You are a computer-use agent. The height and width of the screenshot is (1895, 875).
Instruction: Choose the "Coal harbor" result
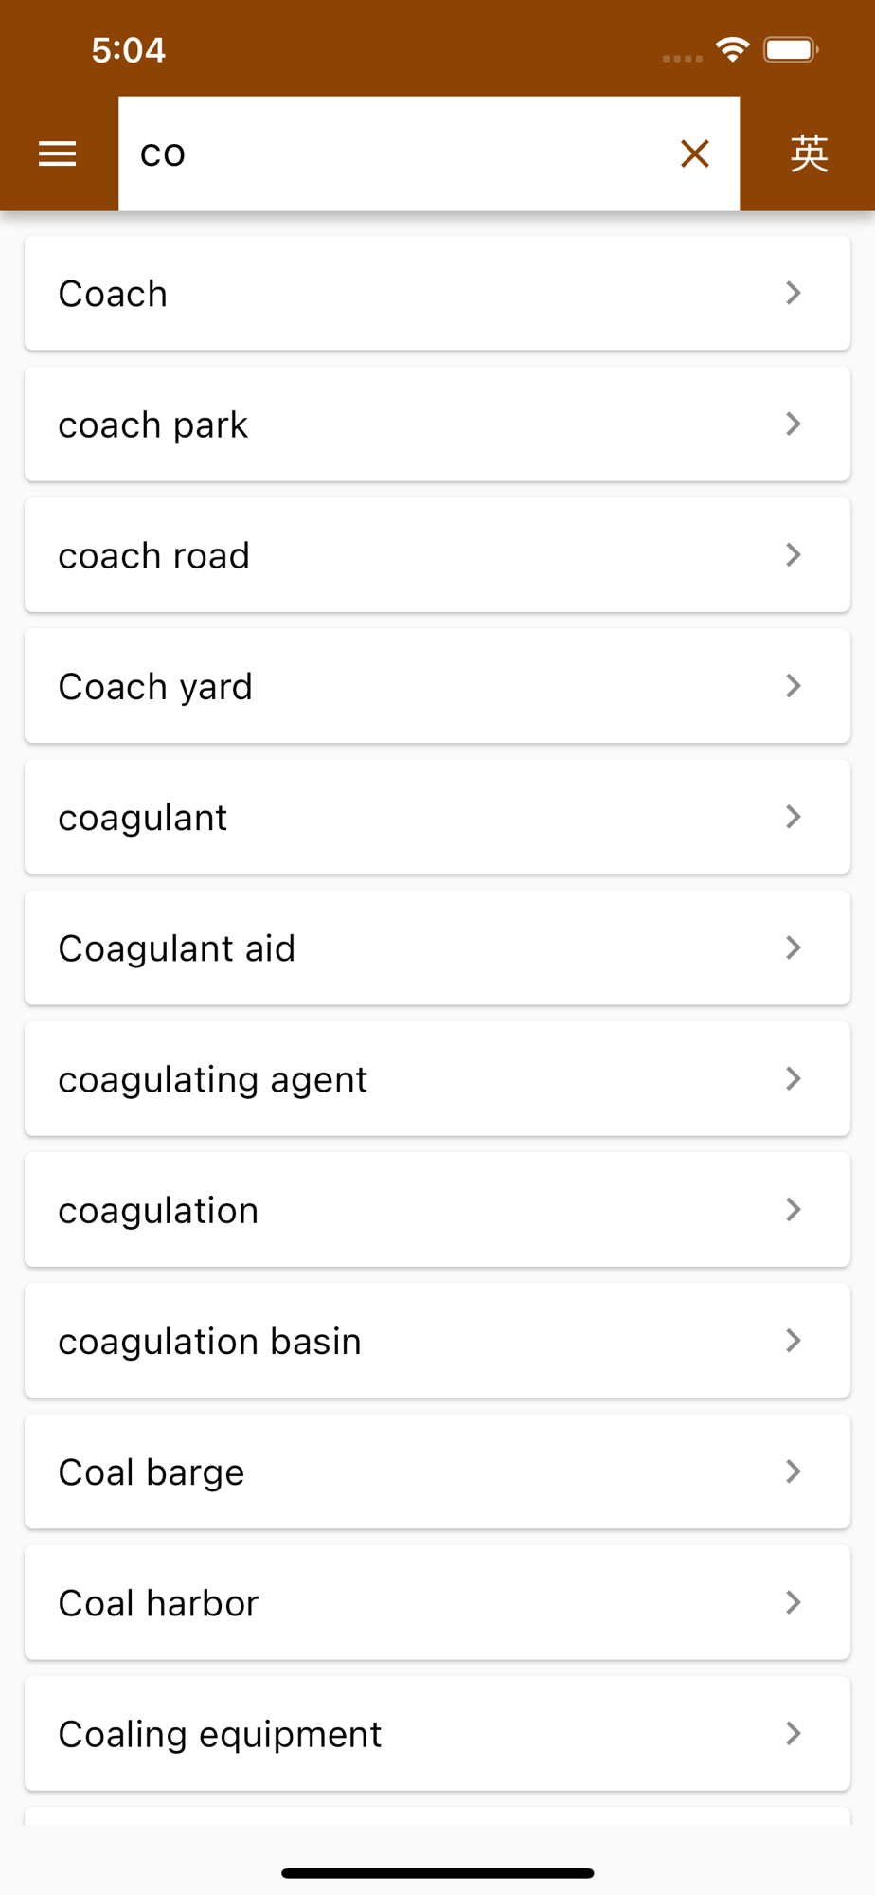pos(437,1602)
